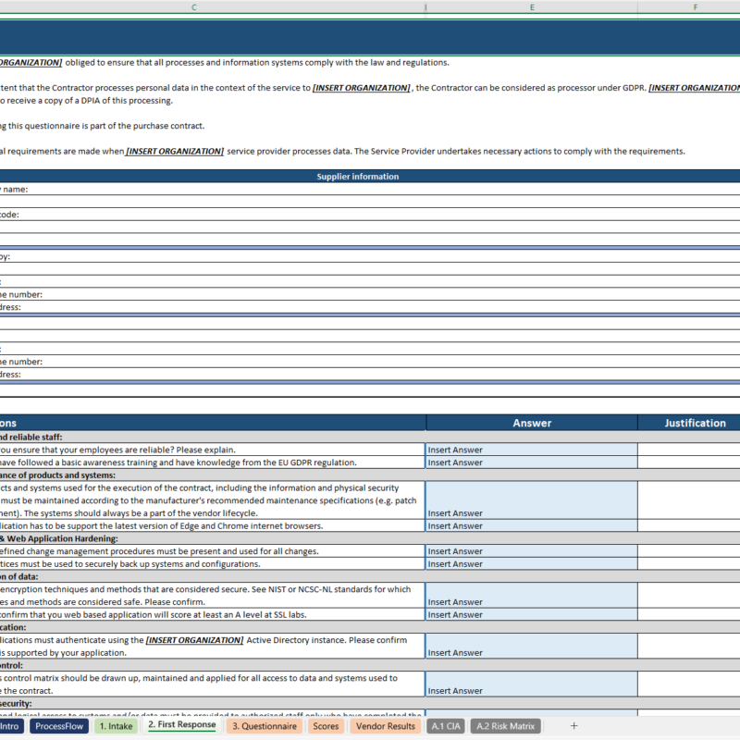Open the ProcessFlow sheet
Viewport: 740px width, 740px height.
click(59, 726)
